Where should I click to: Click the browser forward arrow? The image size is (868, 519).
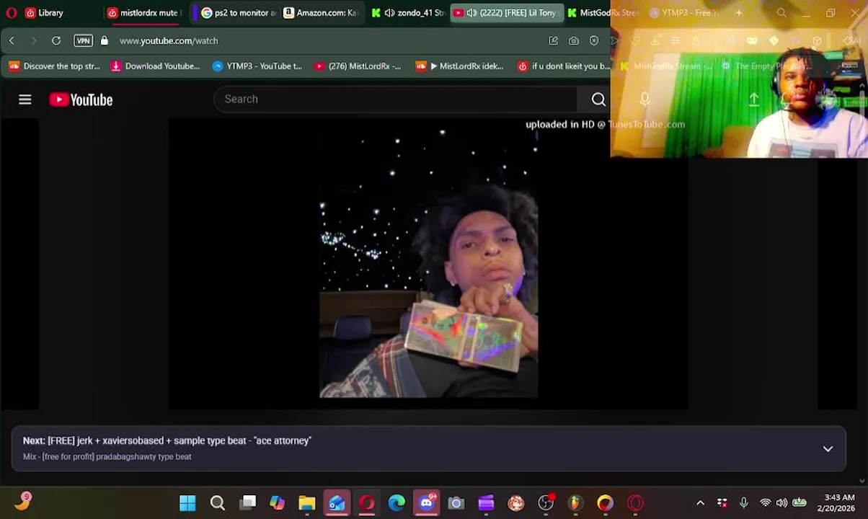(33, 41)
